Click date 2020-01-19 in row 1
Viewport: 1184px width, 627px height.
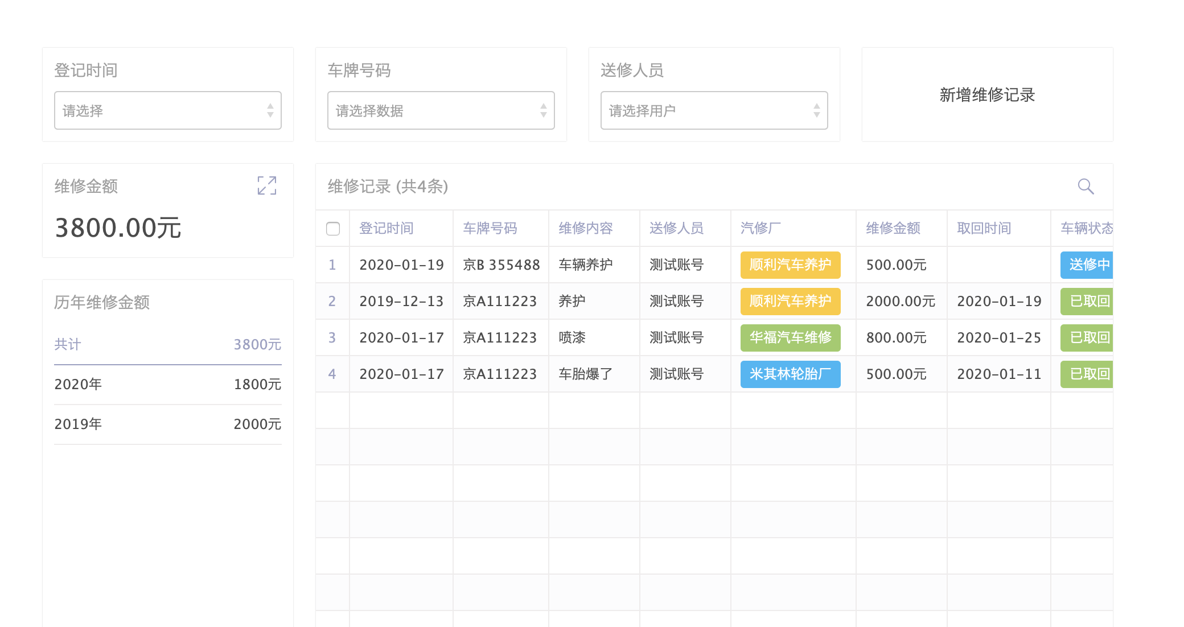click(401, 265)
